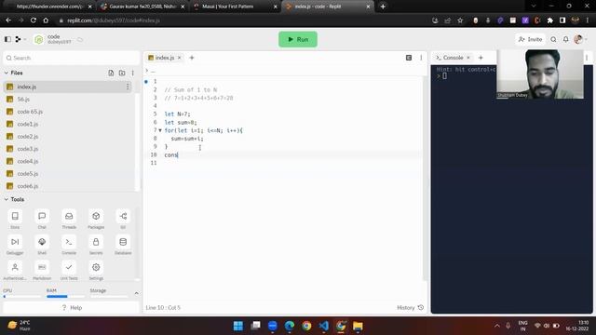The image size is (596, 335).
Task: Click the file Search field
Action: [x=71, y=58]
